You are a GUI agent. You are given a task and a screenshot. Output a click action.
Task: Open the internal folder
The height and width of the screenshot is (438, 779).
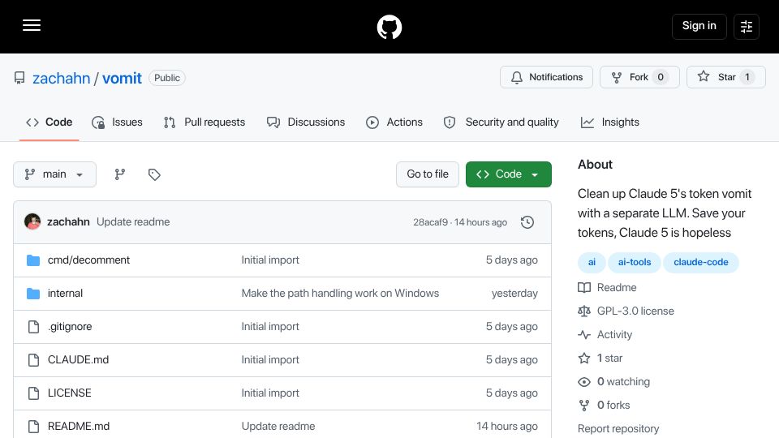(x=65, y=294)
